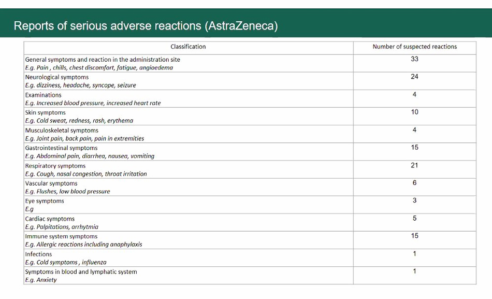Click 'E.g. Cough, nasal congestion, throat irritation'
Viewport: 492px width, 299px height.
(x=86, y=174)
